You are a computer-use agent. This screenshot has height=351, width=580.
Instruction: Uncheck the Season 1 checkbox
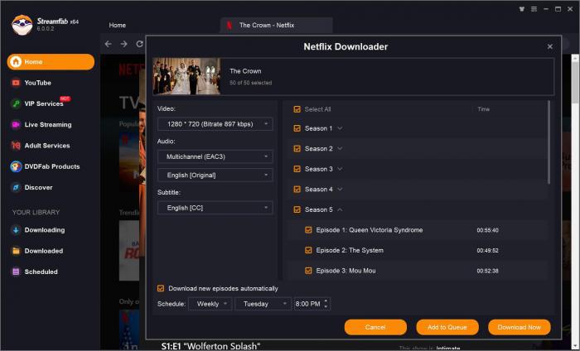tap(297, 128)
